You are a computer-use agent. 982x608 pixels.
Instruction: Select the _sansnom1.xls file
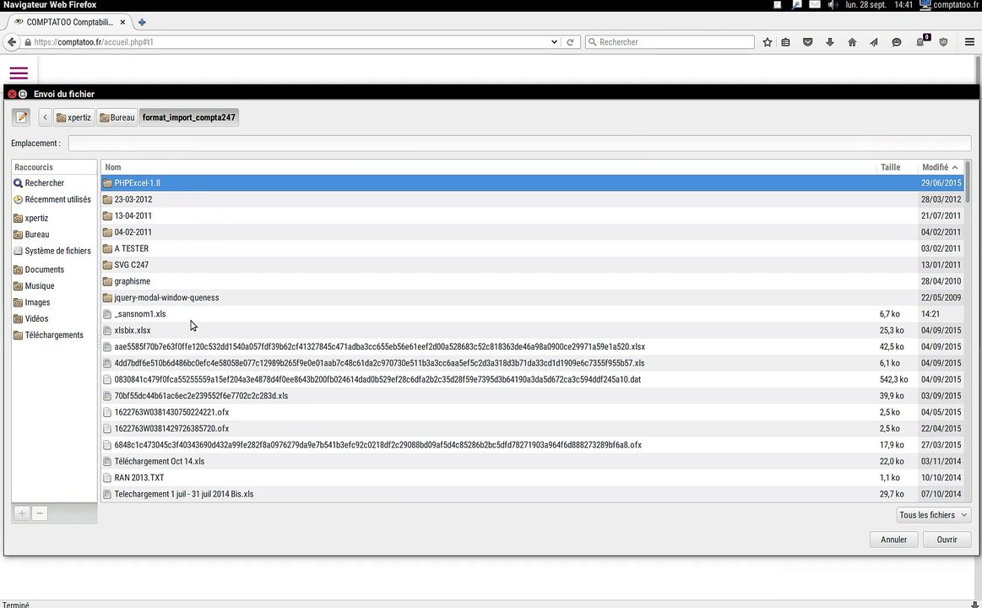(x=532, y=313)
